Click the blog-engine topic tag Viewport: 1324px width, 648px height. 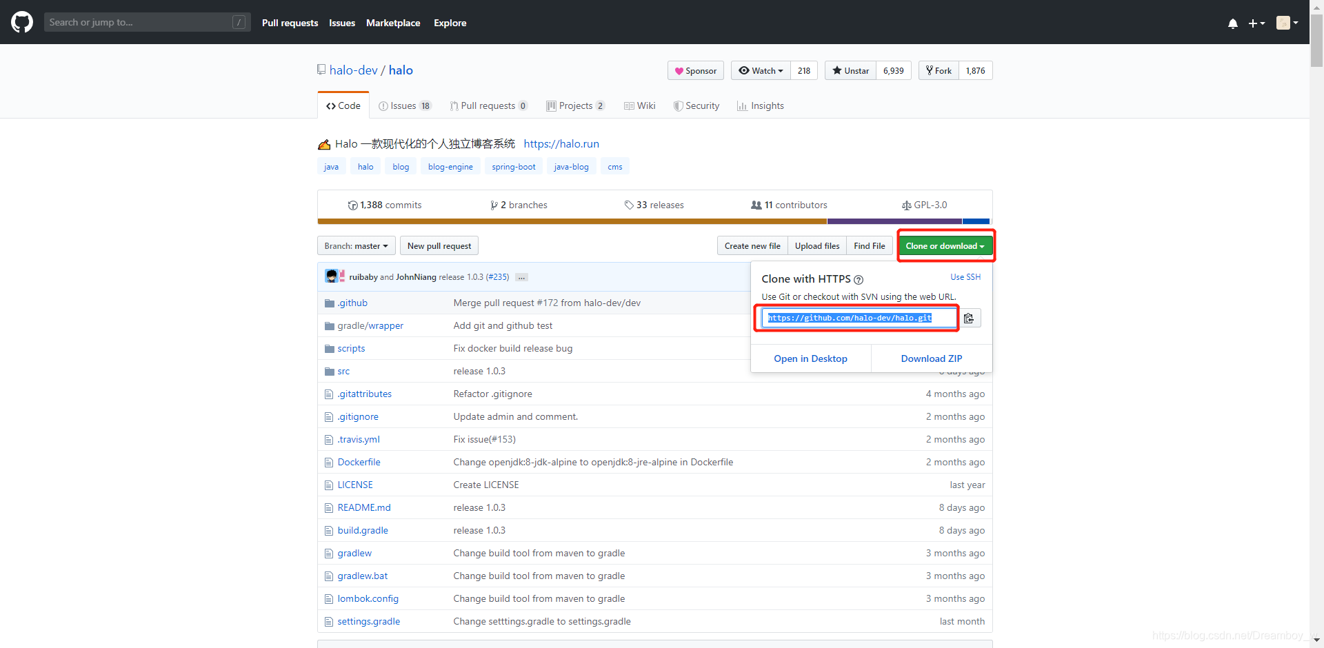(x=450, y=167)
